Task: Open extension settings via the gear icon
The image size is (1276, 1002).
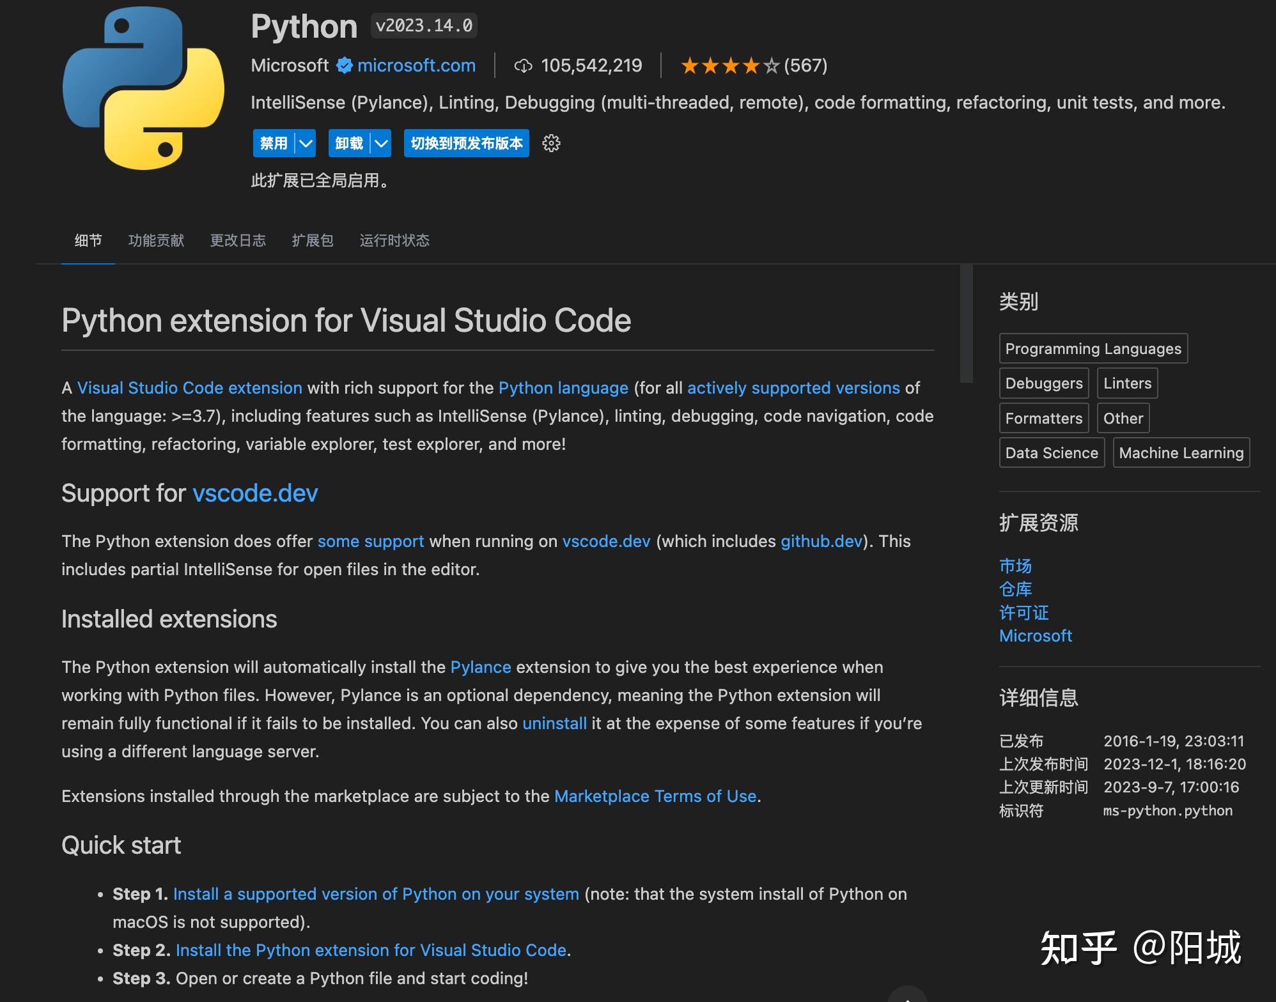Action: 550,143
